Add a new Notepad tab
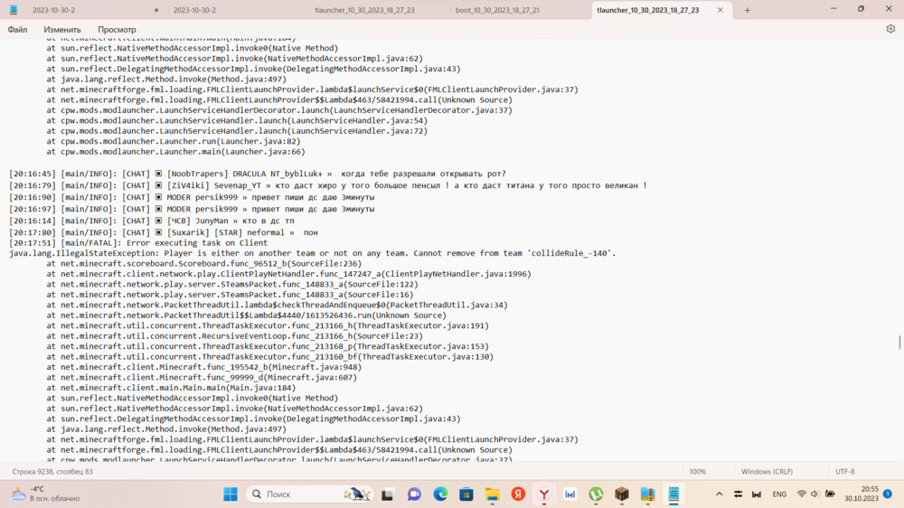Image resolution: width=904 pixels, height=508 pixels. [748, 10]
